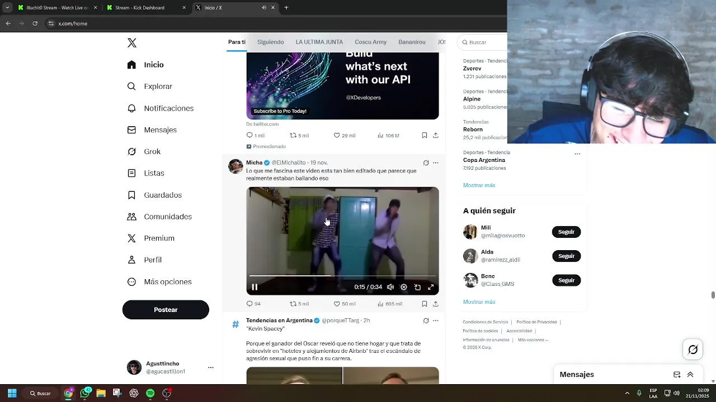Open Spotify from the taskbar
716x402 pixels.
click(x=150, y=393)
